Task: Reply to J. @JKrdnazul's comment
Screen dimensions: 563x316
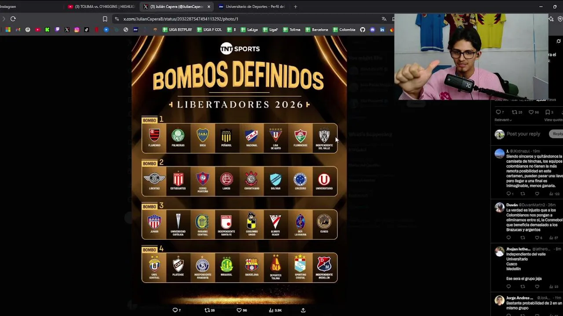Action: (x=509, y=194)
